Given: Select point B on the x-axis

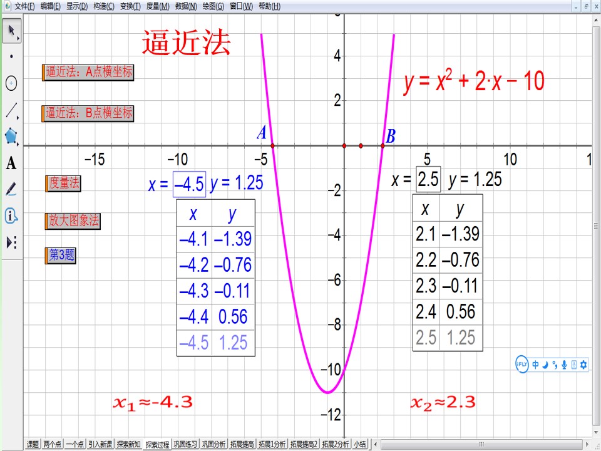Looking at the screenshot, I should point(383,146).
